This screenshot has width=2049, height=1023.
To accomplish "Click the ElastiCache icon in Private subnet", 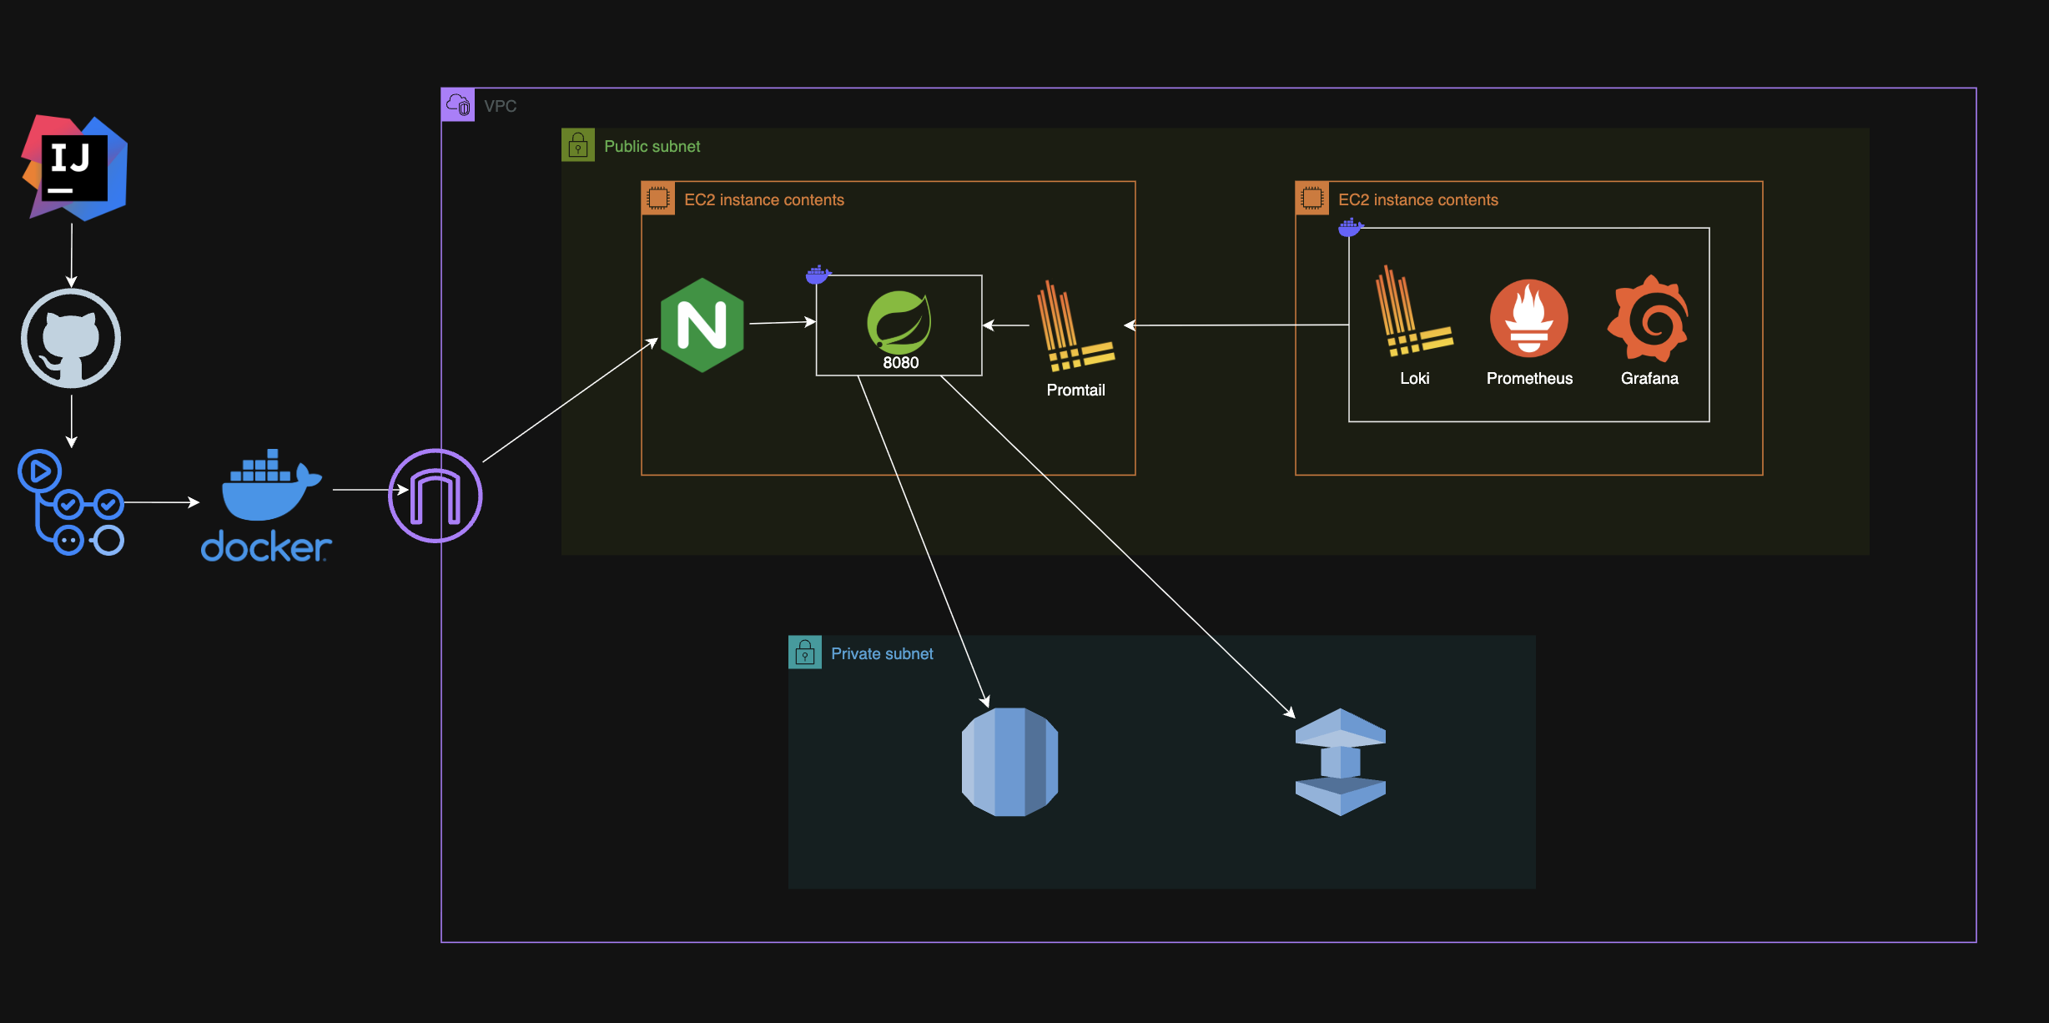I will [1340, 762].
